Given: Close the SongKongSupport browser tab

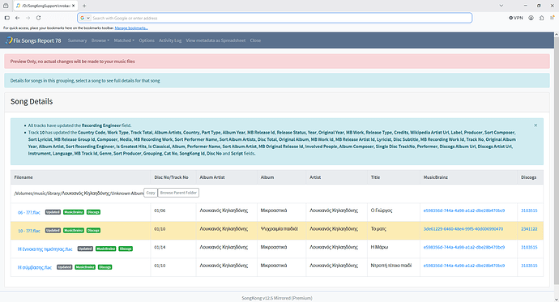Looking at the screenshot, I should (74, 6).
